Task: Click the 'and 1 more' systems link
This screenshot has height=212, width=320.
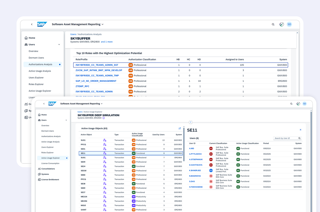Action: [107, 42]
